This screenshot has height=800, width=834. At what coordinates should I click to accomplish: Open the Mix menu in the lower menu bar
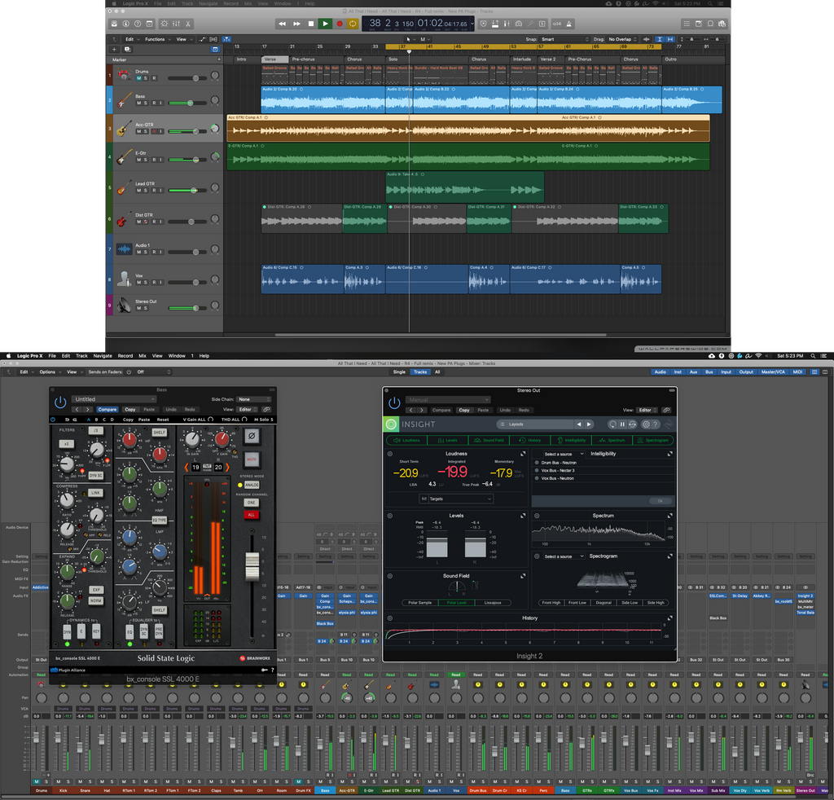143,356
